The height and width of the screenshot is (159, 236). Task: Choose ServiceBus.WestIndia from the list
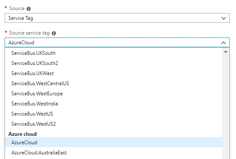(x=114, y=104)
